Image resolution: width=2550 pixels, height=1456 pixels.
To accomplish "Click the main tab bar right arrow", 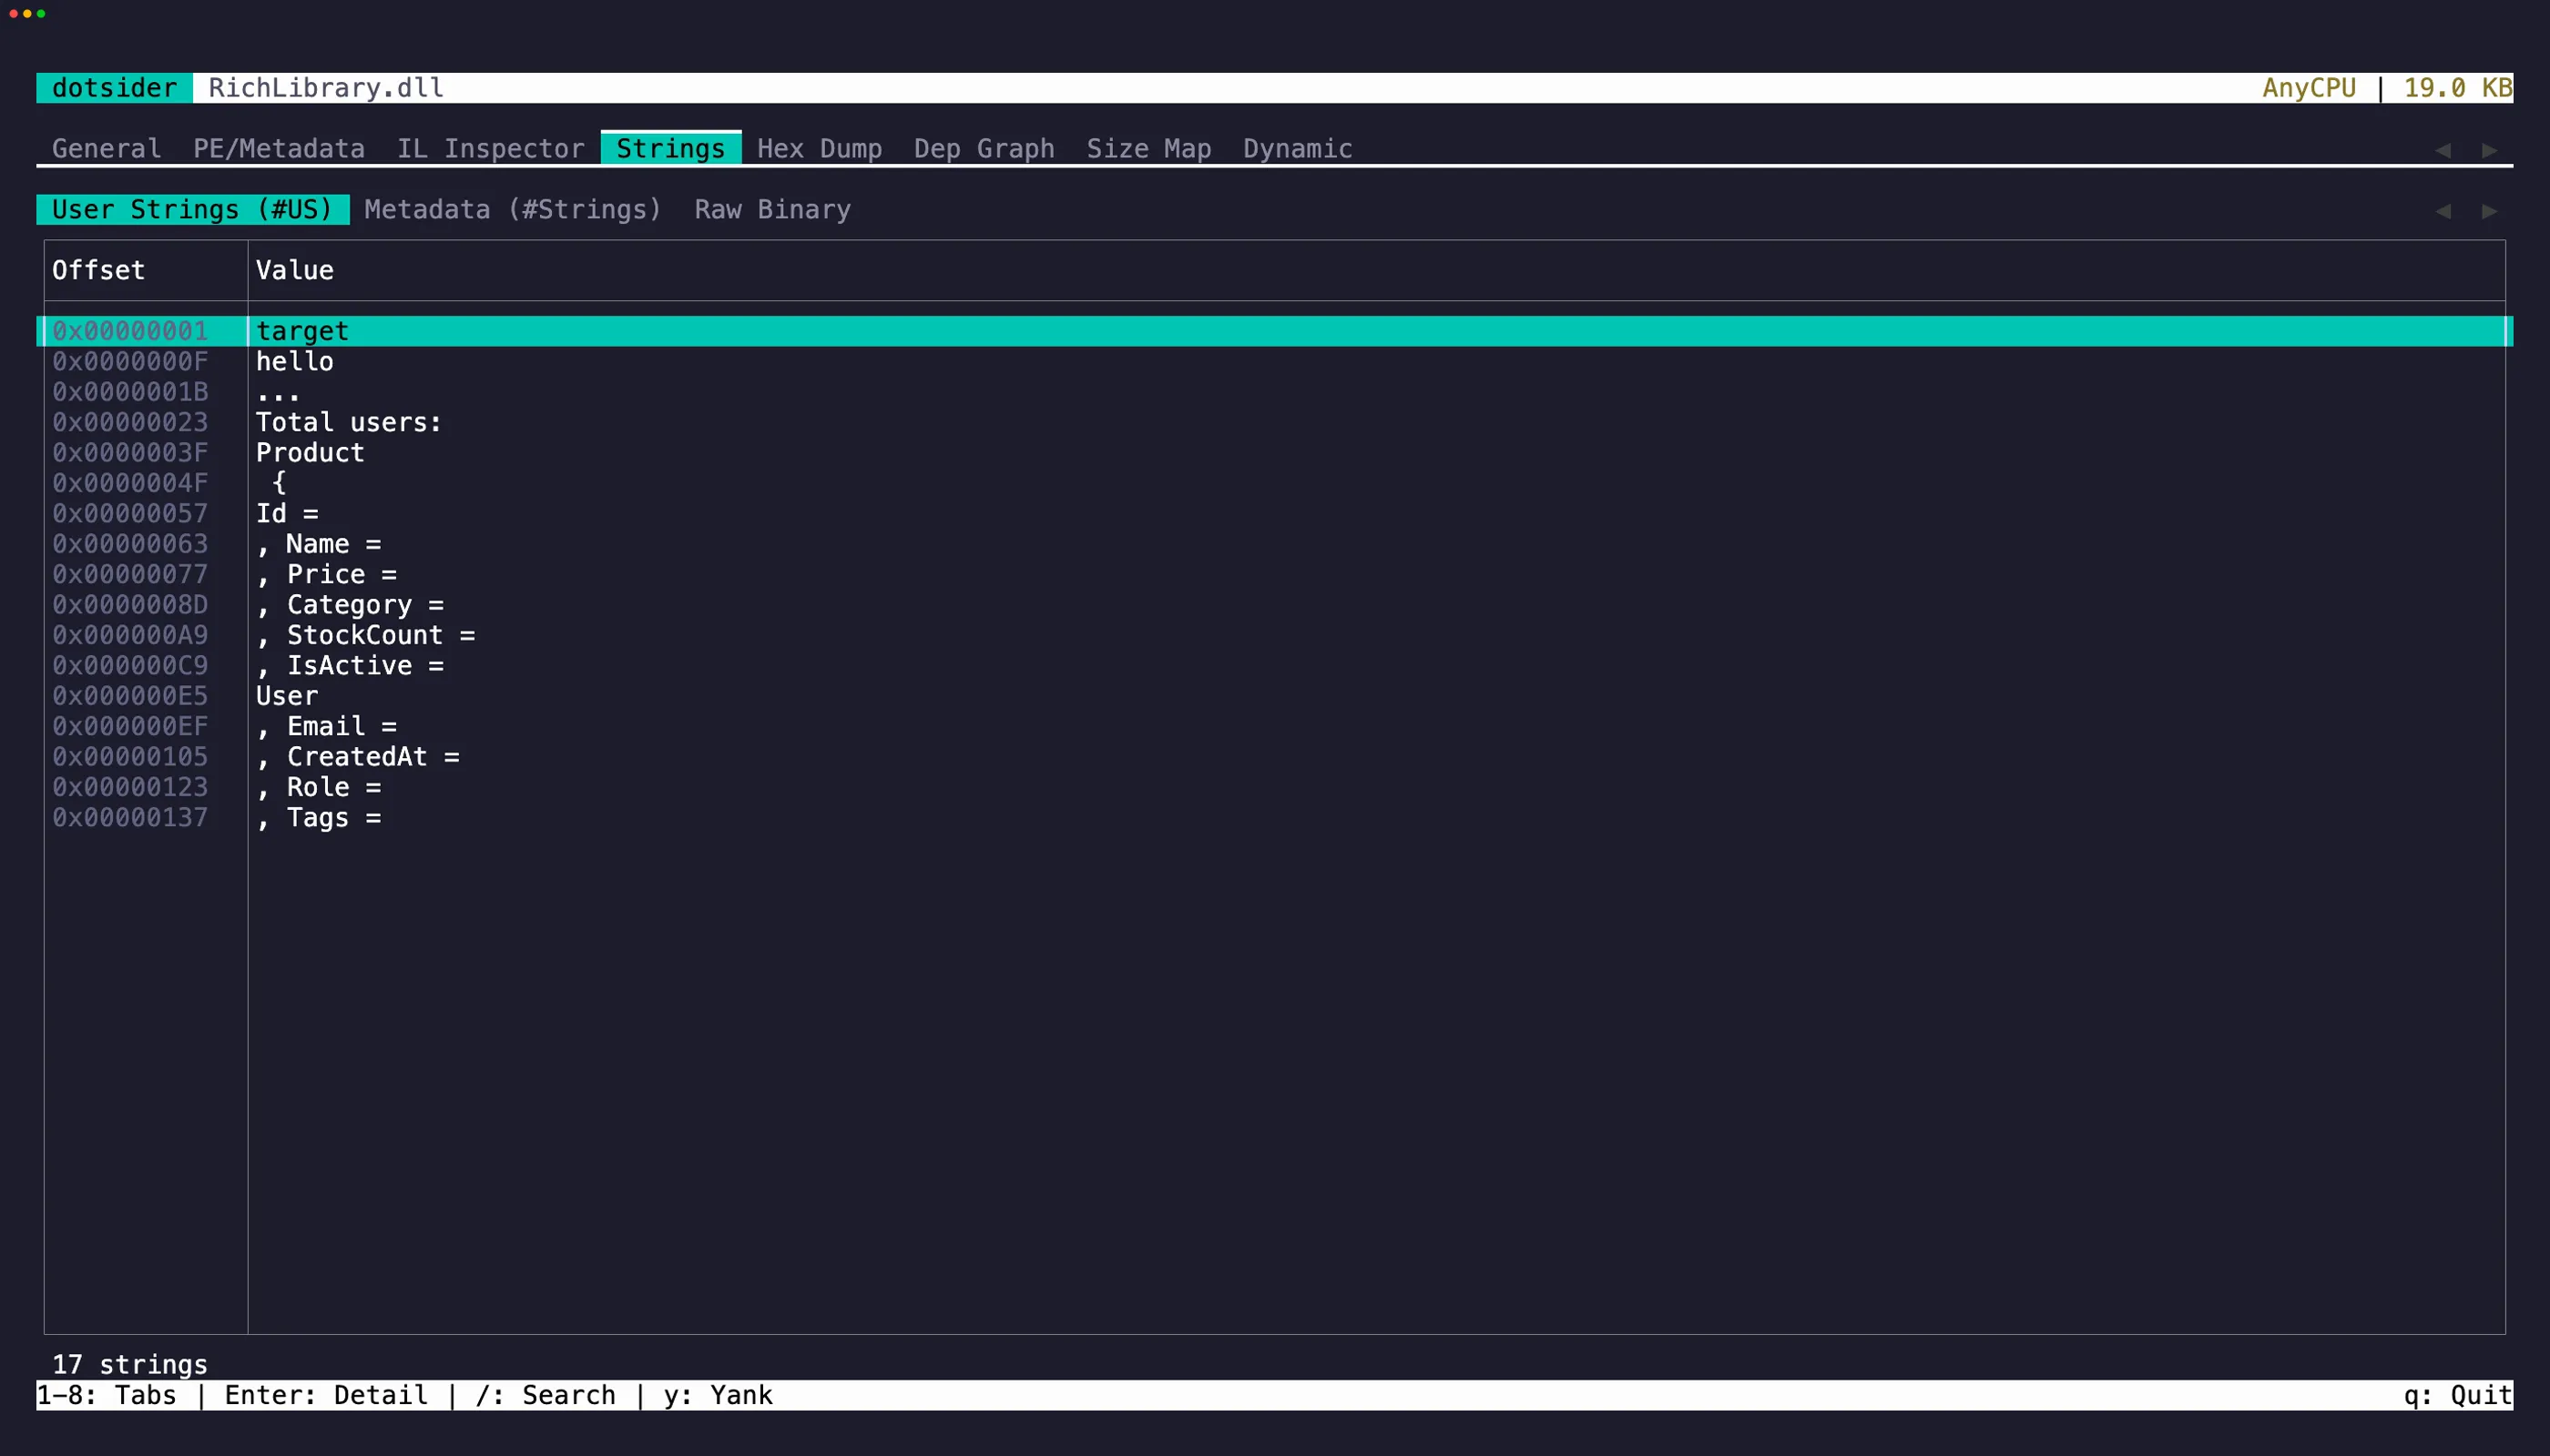I will point(2489,150).
